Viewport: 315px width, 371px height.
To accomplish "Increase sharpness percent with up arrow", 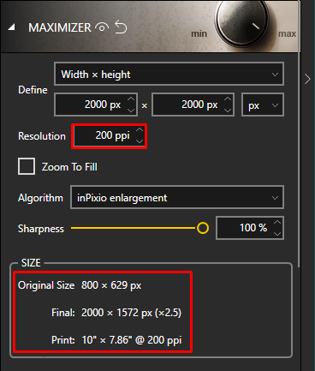I will click(277, 222).
